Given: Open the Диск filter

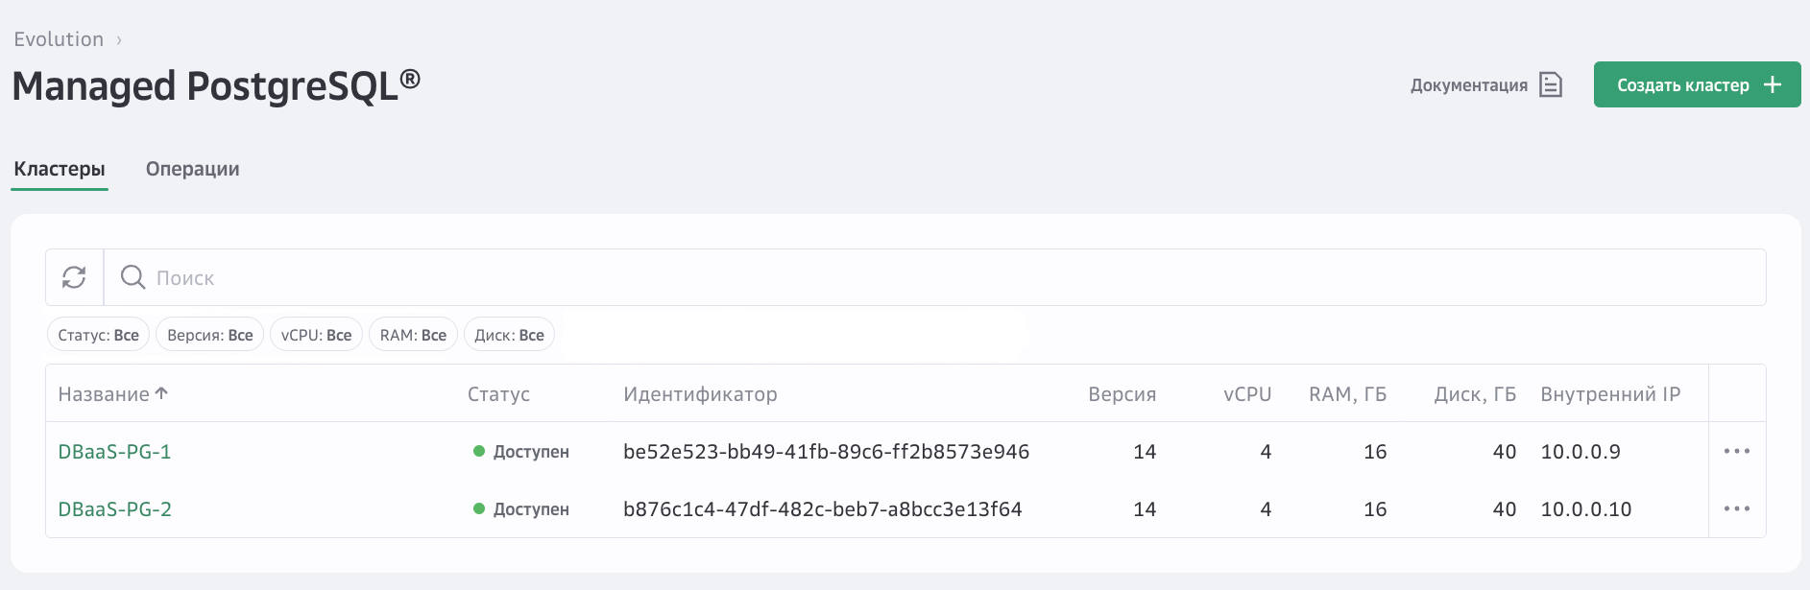Looking at the screenshot, I should point(509,334).
